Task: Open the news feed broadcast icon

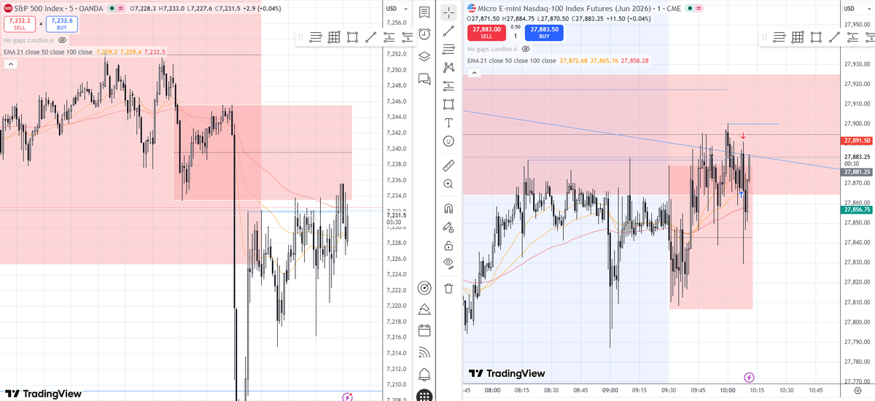Action: click(x=424, y=353)
